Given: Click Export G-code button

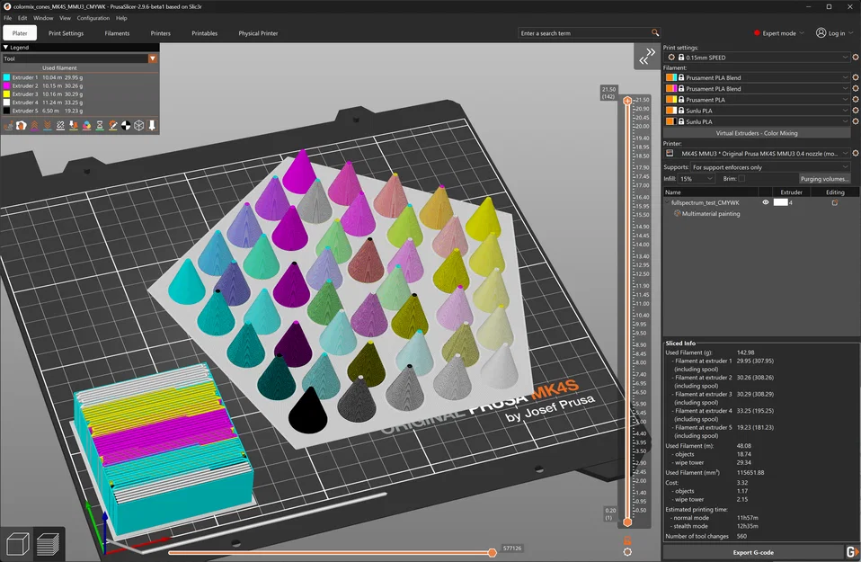Looking at the screenshot, I should point(753,552).
